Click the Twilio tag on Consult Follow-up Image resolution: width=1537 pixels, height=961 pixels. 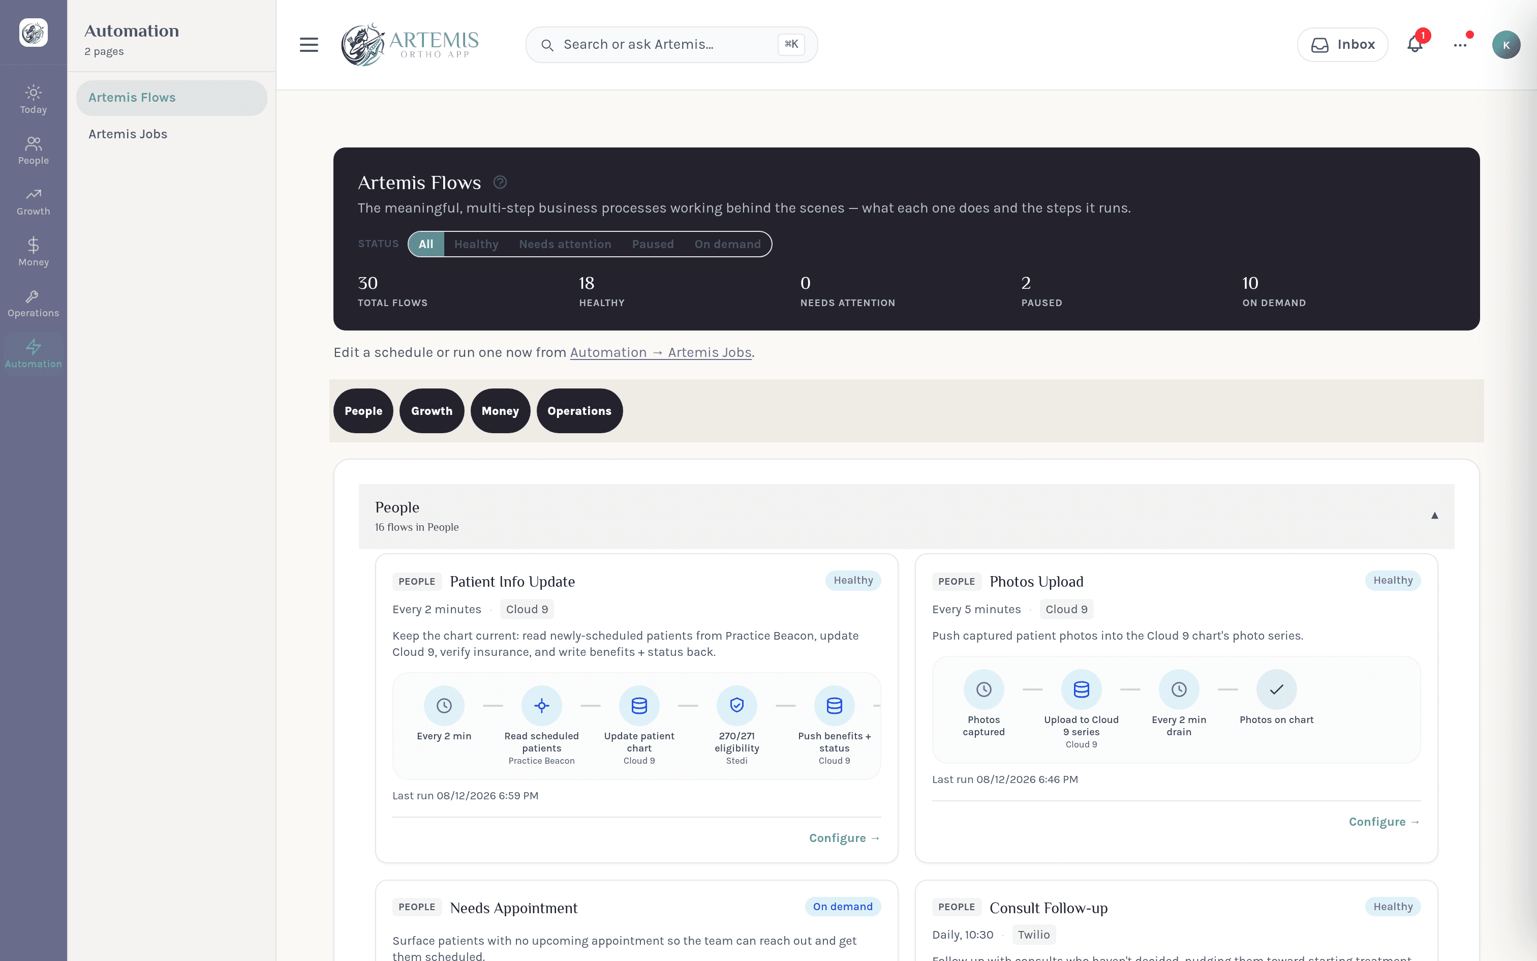(1034, 935)
